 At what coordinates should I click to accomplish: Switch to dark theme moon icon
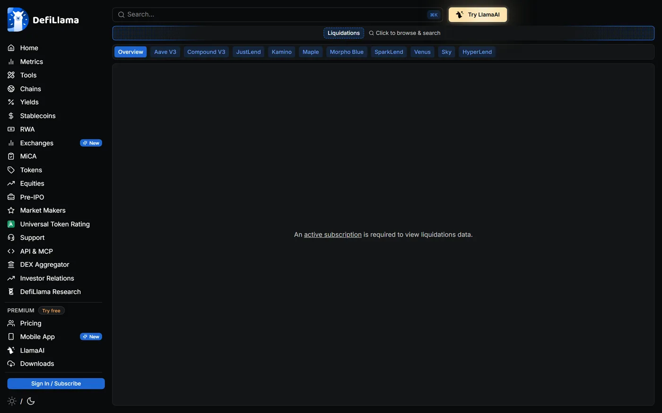click(31, 401)
